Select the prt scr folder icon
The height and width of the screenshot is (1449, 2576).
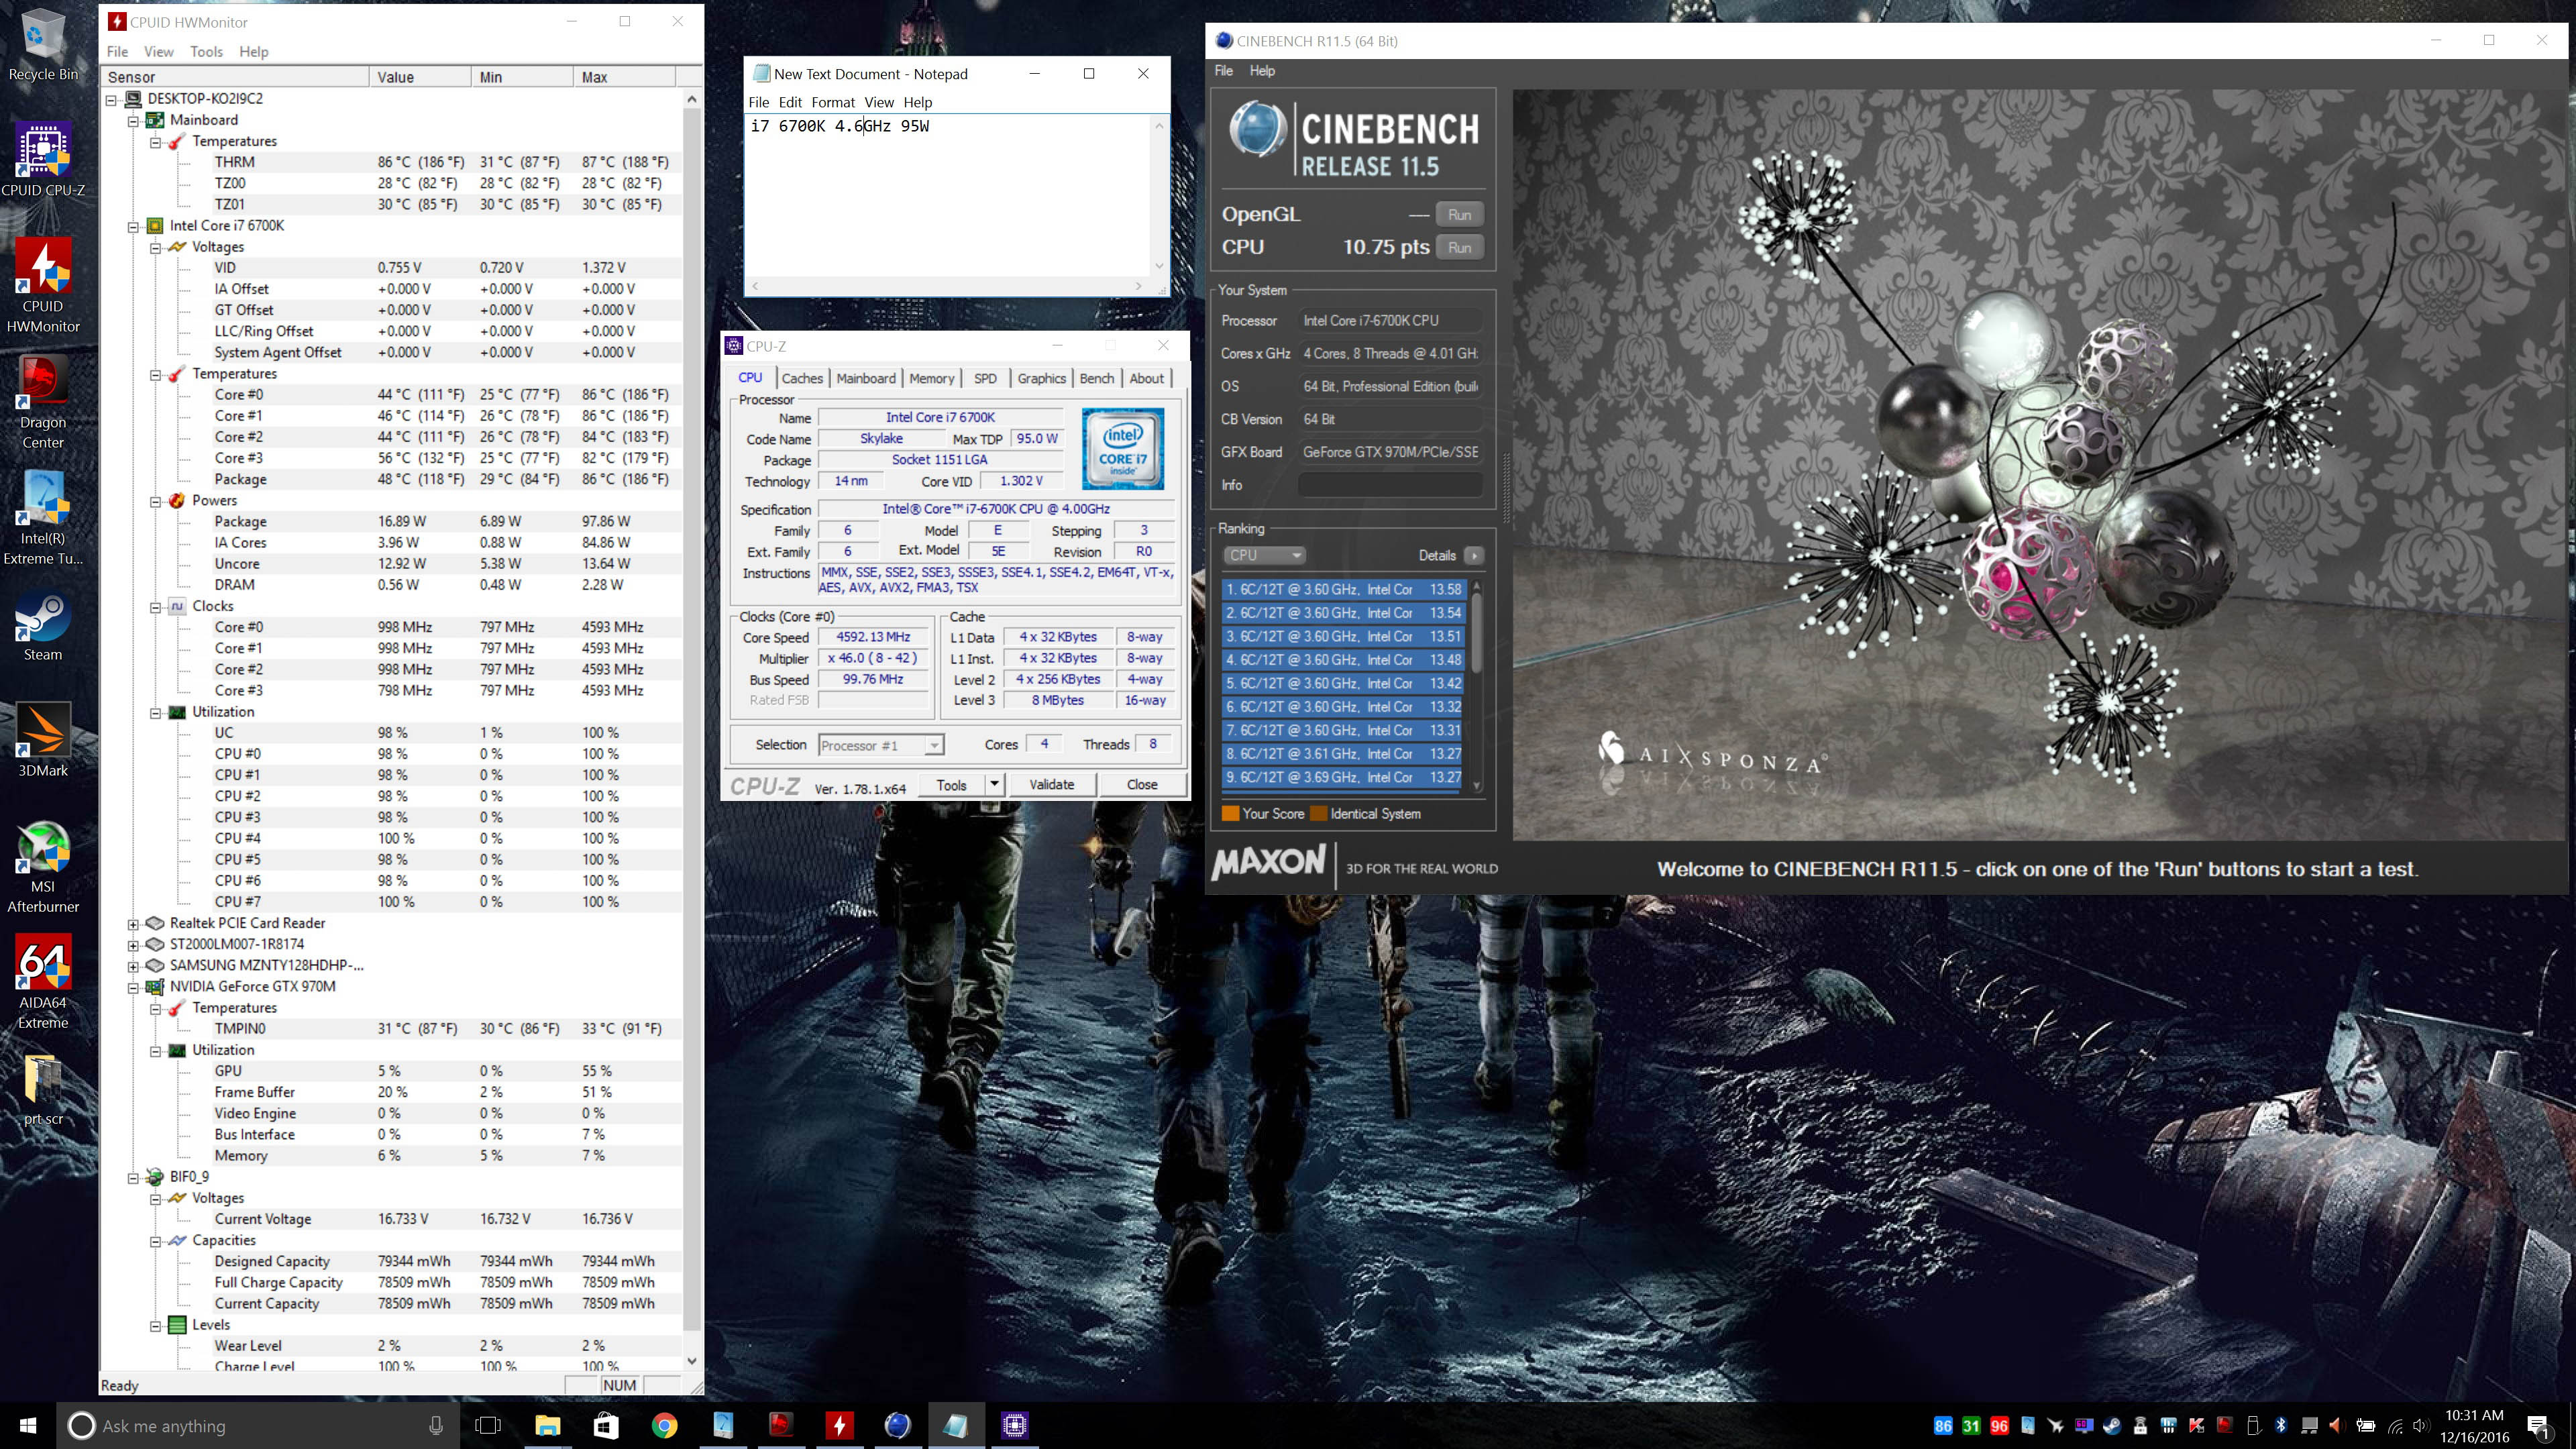pos(43,1090)
